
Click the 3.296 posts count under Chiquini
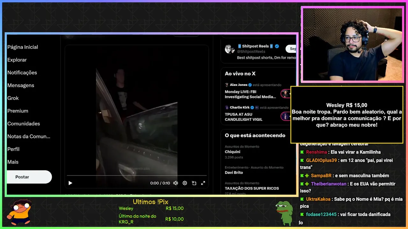[x=234, y=157]
